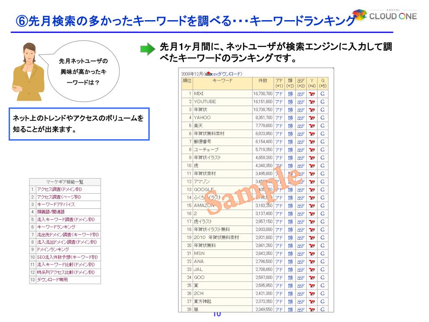Click Yahoo icon in the MSN row
The height and width of the screenshot is (322, 429).
point(312,254)
